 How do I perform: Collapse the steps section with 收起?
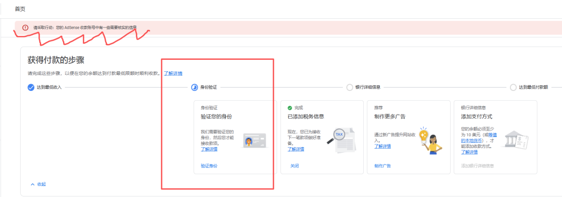pyautogui.click(x=39, y=184)
